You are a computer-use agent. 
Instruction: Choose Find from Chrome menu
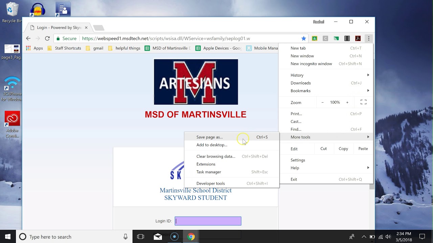326,129
